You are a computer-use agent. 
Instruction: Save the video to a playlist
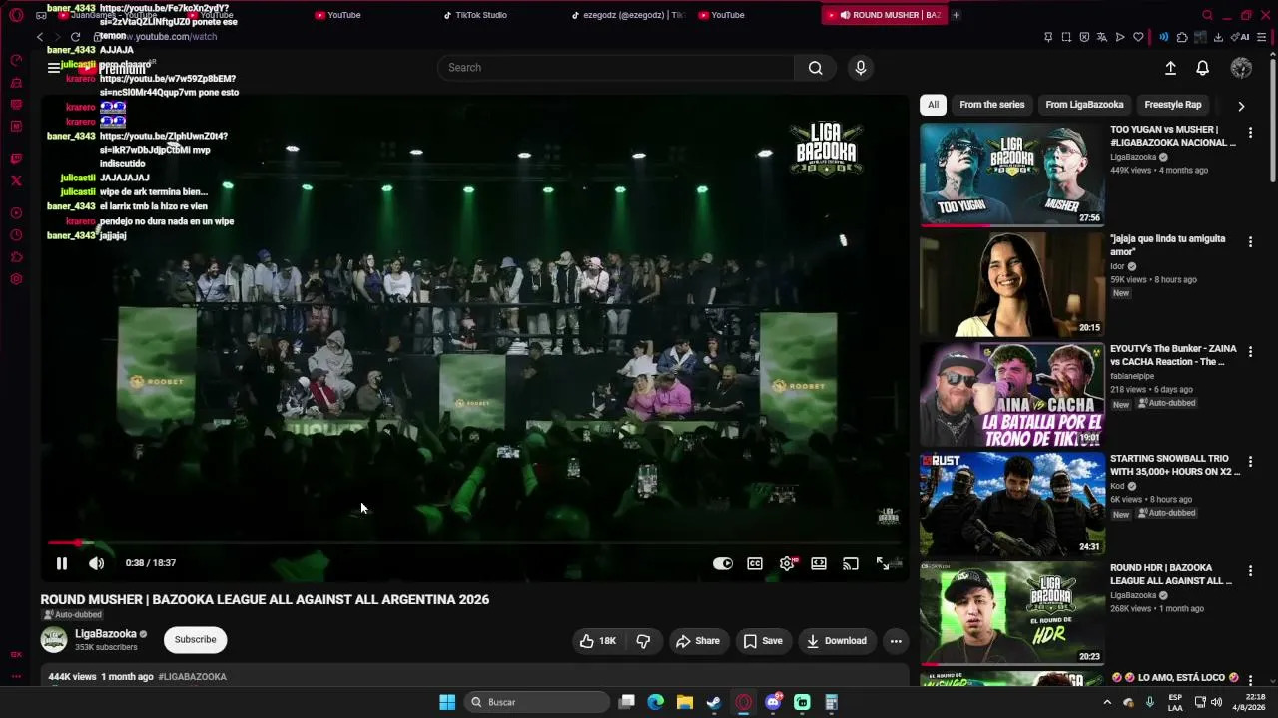pyautogui.click(x=762, y=641)
